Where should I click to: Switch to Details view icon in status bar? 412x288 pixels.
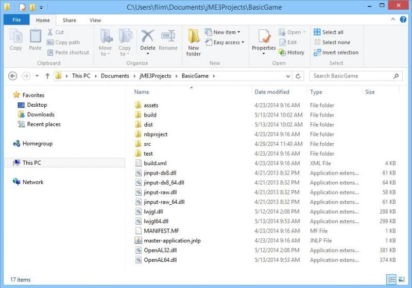coord(391,279)
